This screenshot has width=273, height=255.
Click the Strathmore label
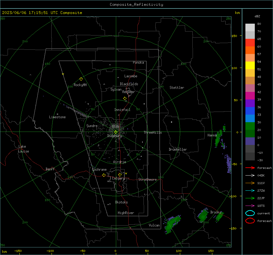[147, 180]
